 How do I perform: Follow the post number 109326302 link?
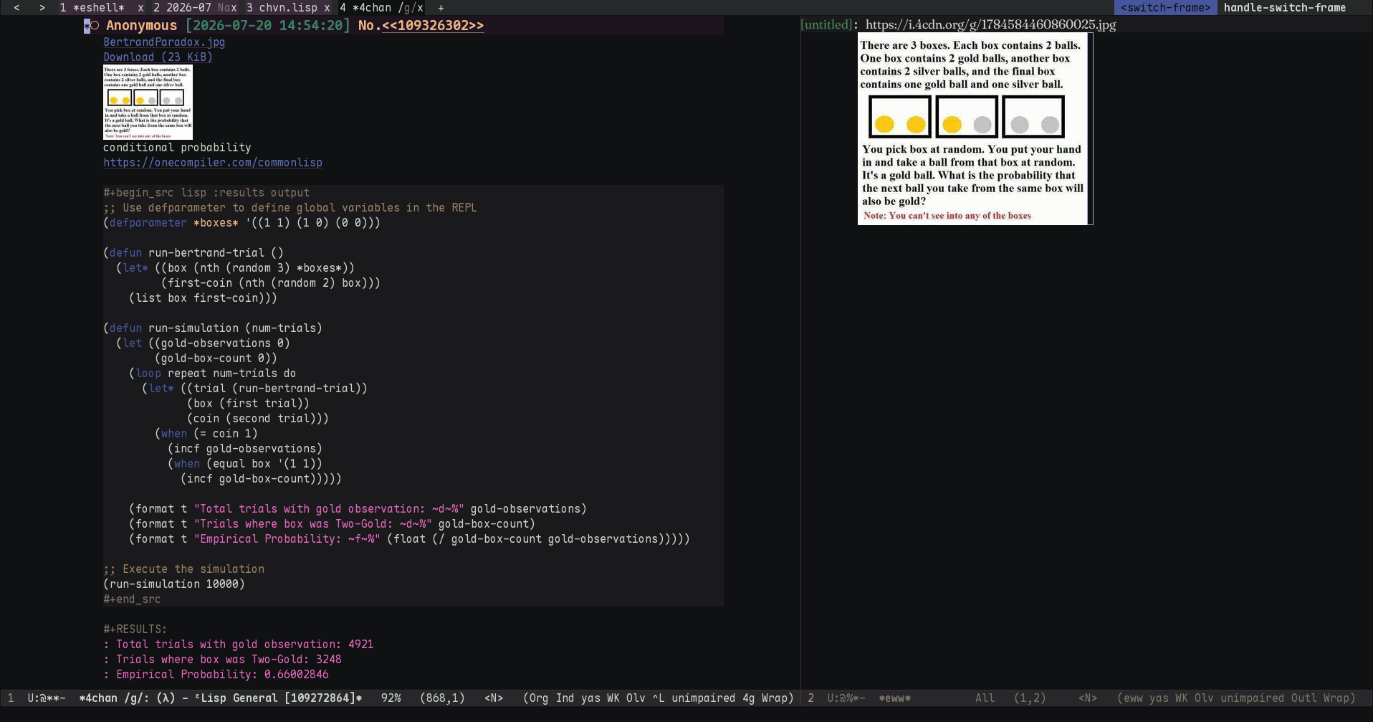433,26
